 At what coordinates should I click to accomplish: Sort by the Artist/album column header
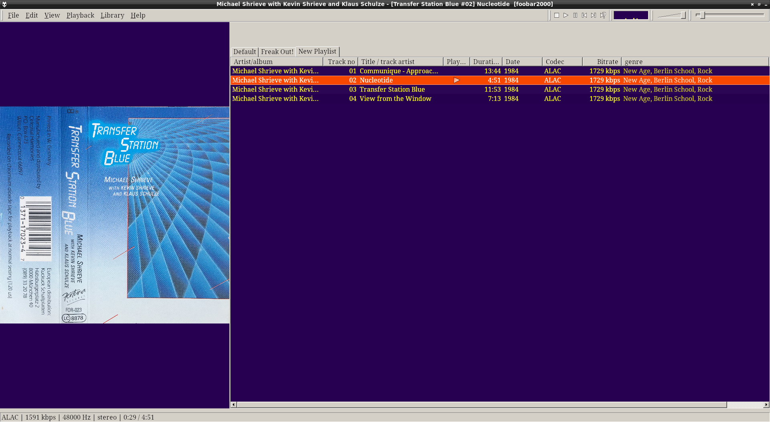277,62
